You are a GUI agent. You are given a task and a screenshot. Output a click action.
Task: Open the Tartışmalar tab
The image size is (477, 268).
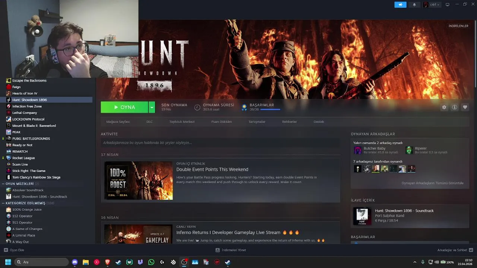click(x=257, y=122)
